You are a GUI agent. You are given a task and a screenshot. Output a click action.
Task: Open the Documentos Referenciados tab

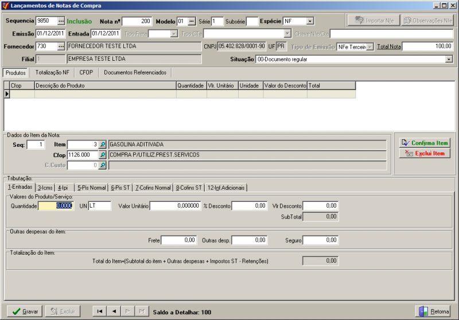tap(135, 72)
